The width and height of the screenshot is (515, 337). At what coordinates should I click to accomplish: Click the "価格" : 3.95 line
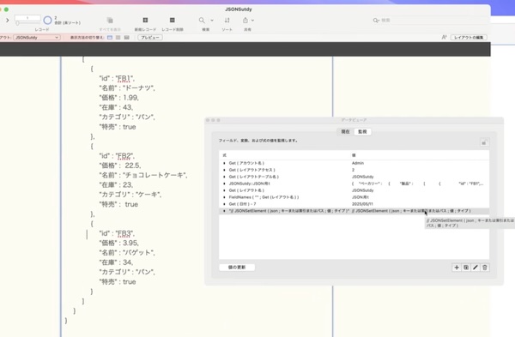tap(119, 243)
